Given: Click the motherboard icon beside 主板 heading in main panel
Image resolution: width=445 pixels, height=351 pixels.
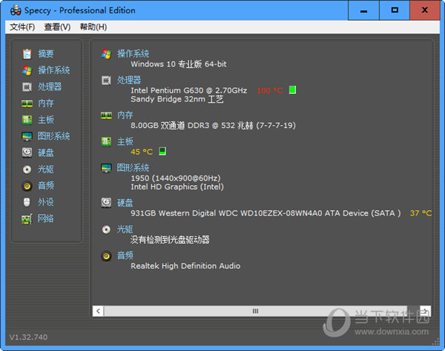Looking at the screenshot, I should tap(106, 141).
